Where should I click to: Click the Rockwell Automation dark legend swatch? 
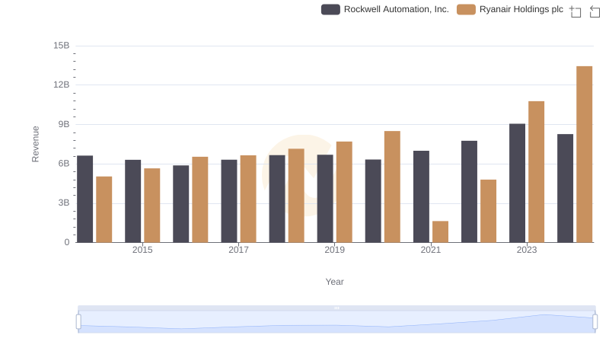330,9
